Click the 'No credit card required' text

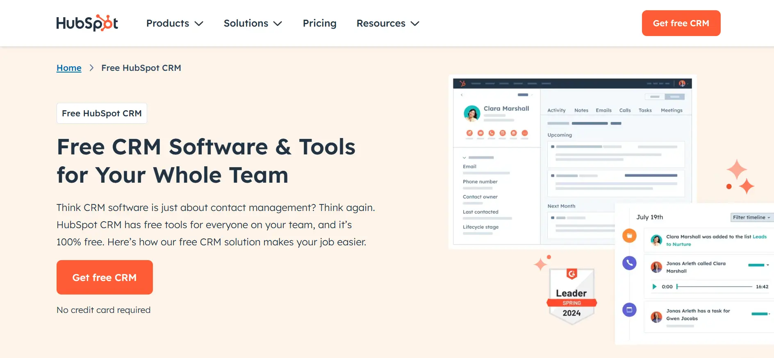(x=103, y=310)
